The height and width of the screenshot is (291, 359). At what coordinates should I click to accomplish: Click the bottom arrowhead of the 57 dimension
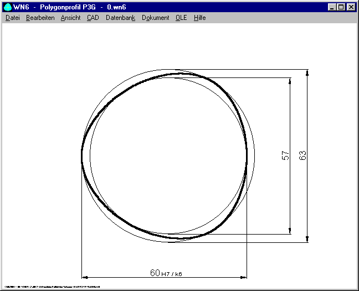(290, 231)
